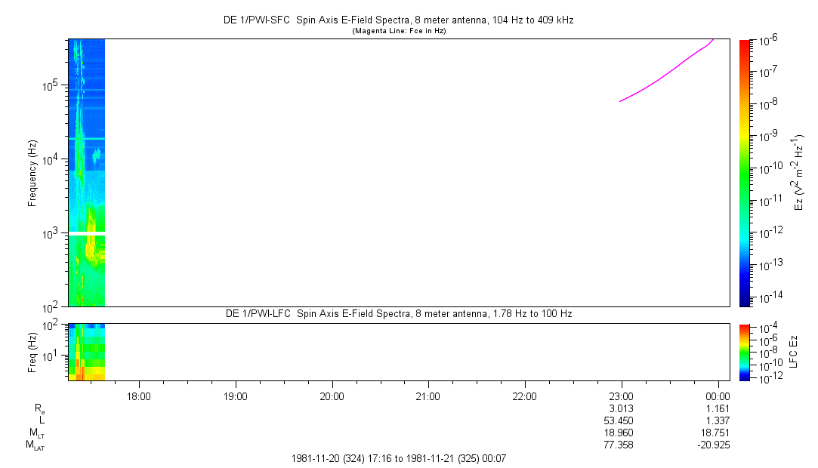Click the 'LFC Ez' color bar label

coord(794,352)
